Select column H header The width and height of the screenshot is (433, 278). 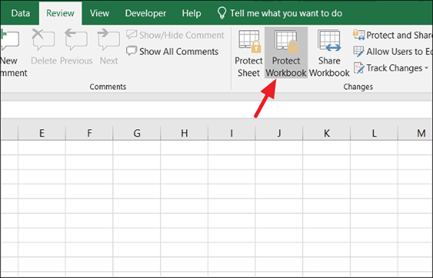184,133
